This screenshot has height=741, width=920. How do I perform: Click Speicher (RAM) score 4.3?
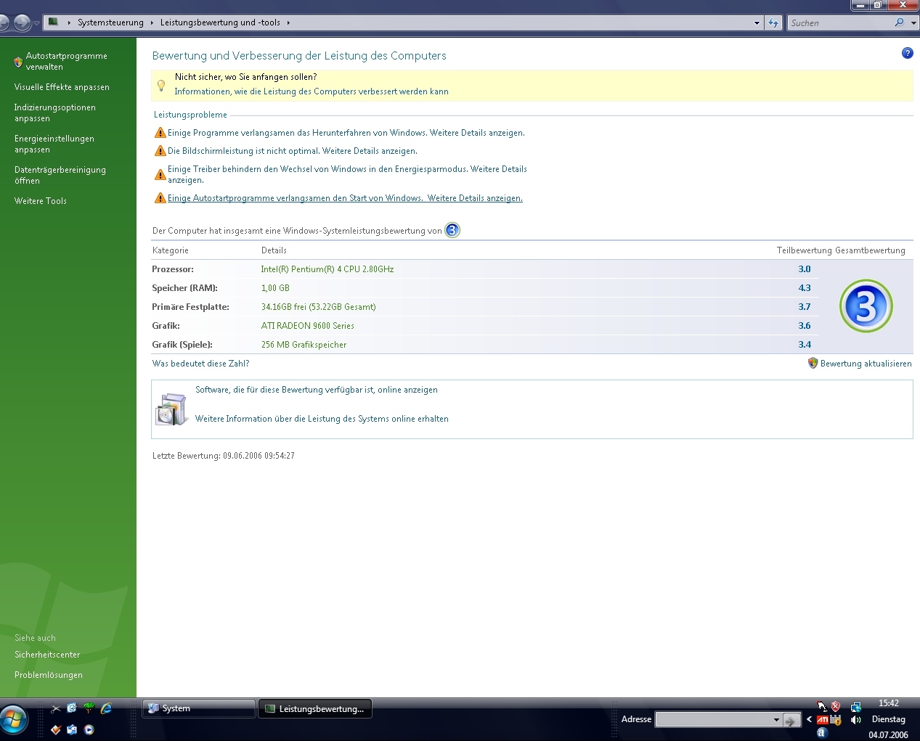click(x=804, y=288)
